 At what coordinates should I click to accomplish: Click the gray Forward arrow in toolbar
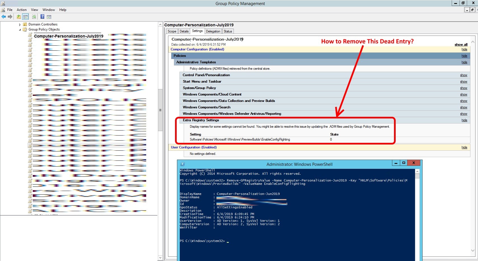point(10,17)
